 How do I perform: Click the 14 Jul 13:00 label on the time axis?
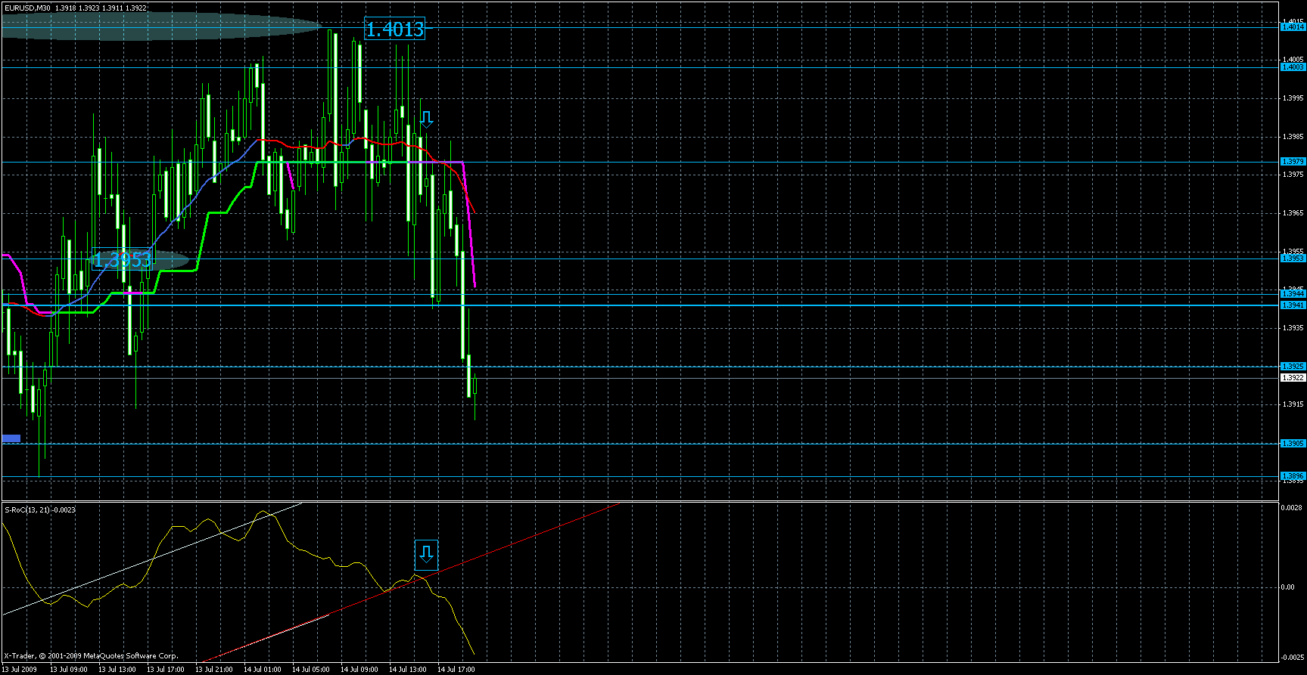coord(407,670)
